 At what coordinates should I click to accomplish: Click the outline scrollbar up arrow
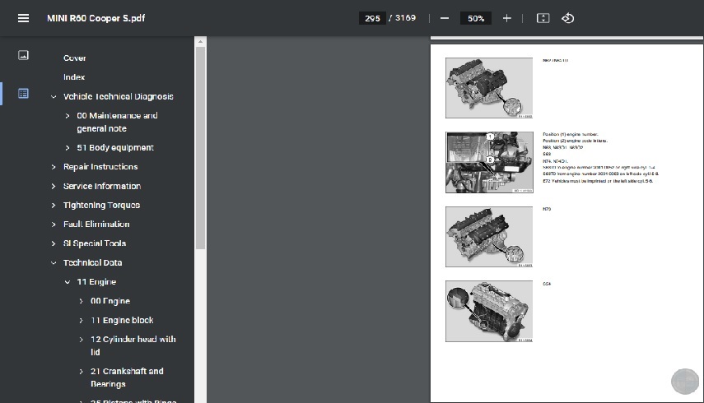pyautogui.click(x=201, y=42)
